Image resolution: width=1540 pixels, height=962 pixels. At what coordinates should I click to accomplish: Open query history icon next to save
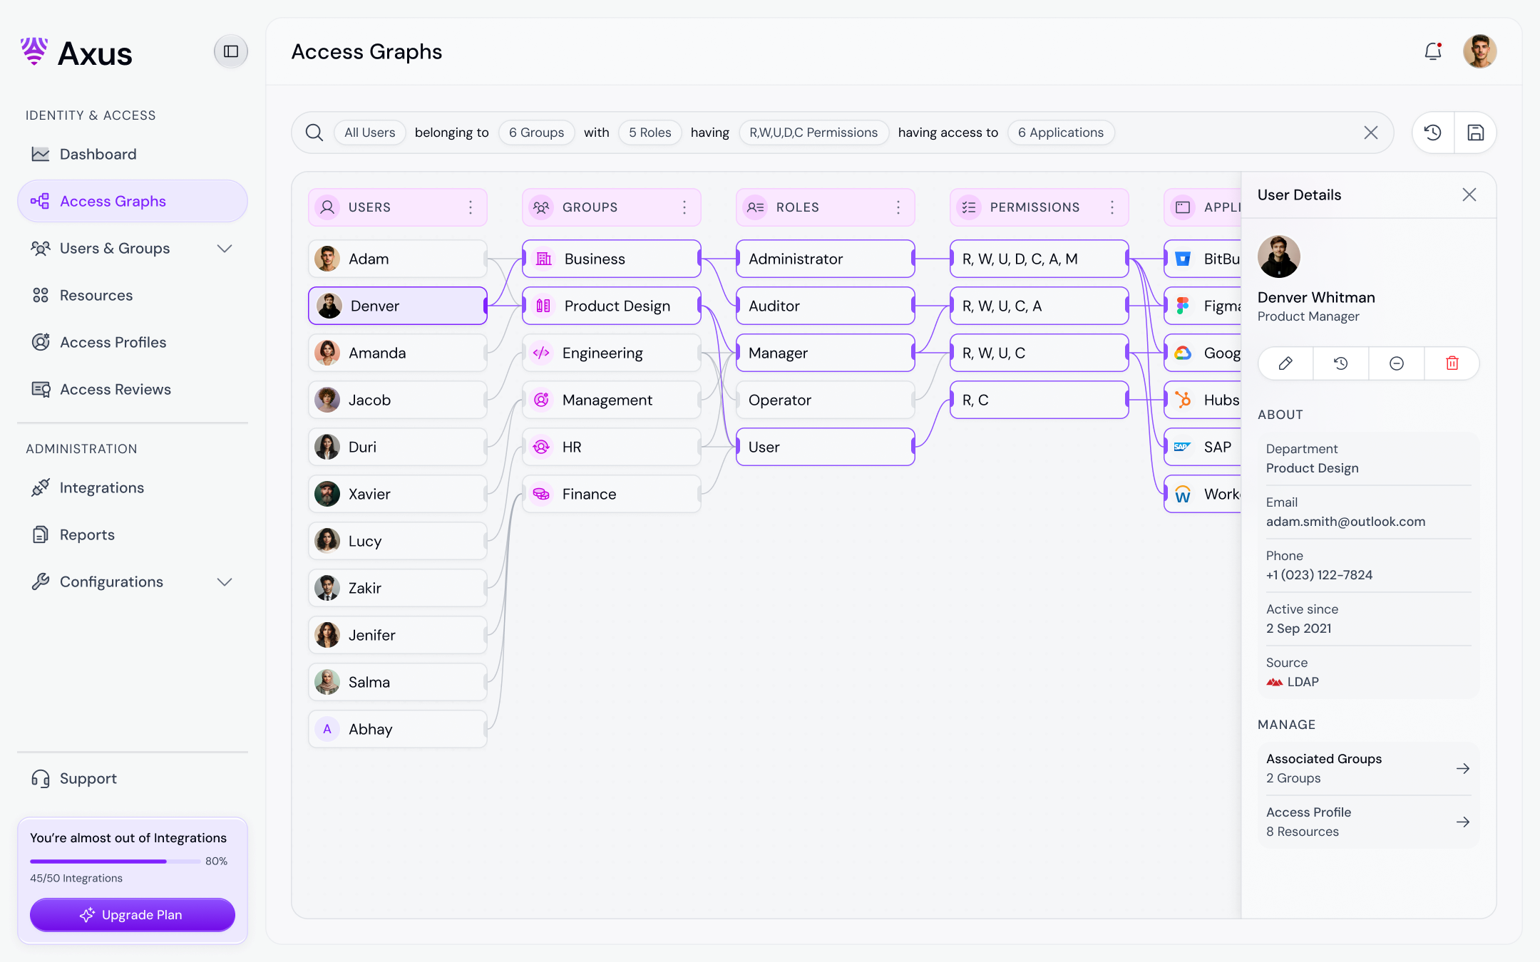1433,133
